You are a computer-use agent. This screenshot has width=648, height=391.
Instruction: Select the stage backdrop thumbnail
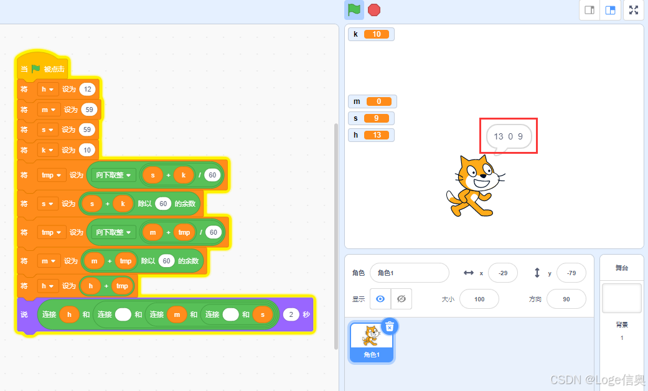click(x=622, y=298)
